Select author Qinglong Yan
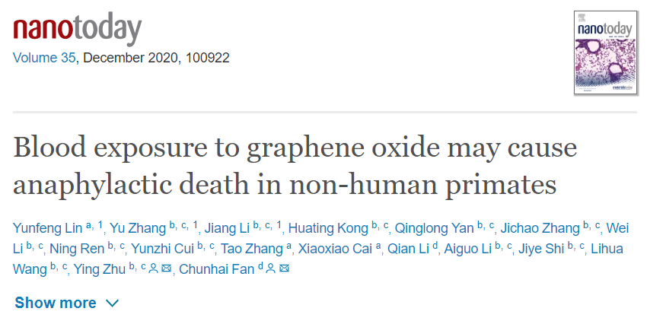This screenshot has width=647, height=321. coord(435,227)
